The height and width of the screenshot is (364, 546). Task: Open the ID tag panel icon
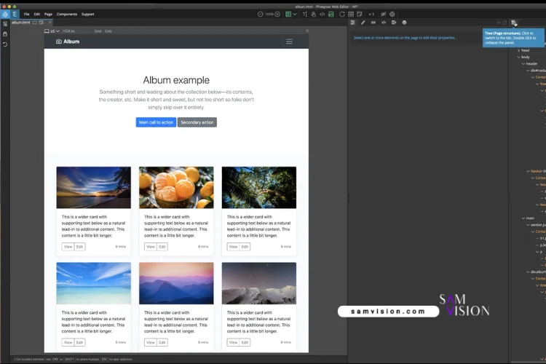(373, 23)
